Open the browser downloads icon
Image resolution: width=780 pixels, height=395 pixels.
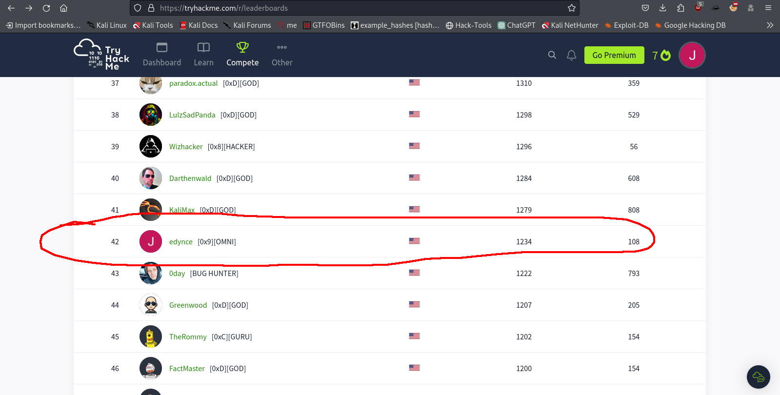(662, 8)
